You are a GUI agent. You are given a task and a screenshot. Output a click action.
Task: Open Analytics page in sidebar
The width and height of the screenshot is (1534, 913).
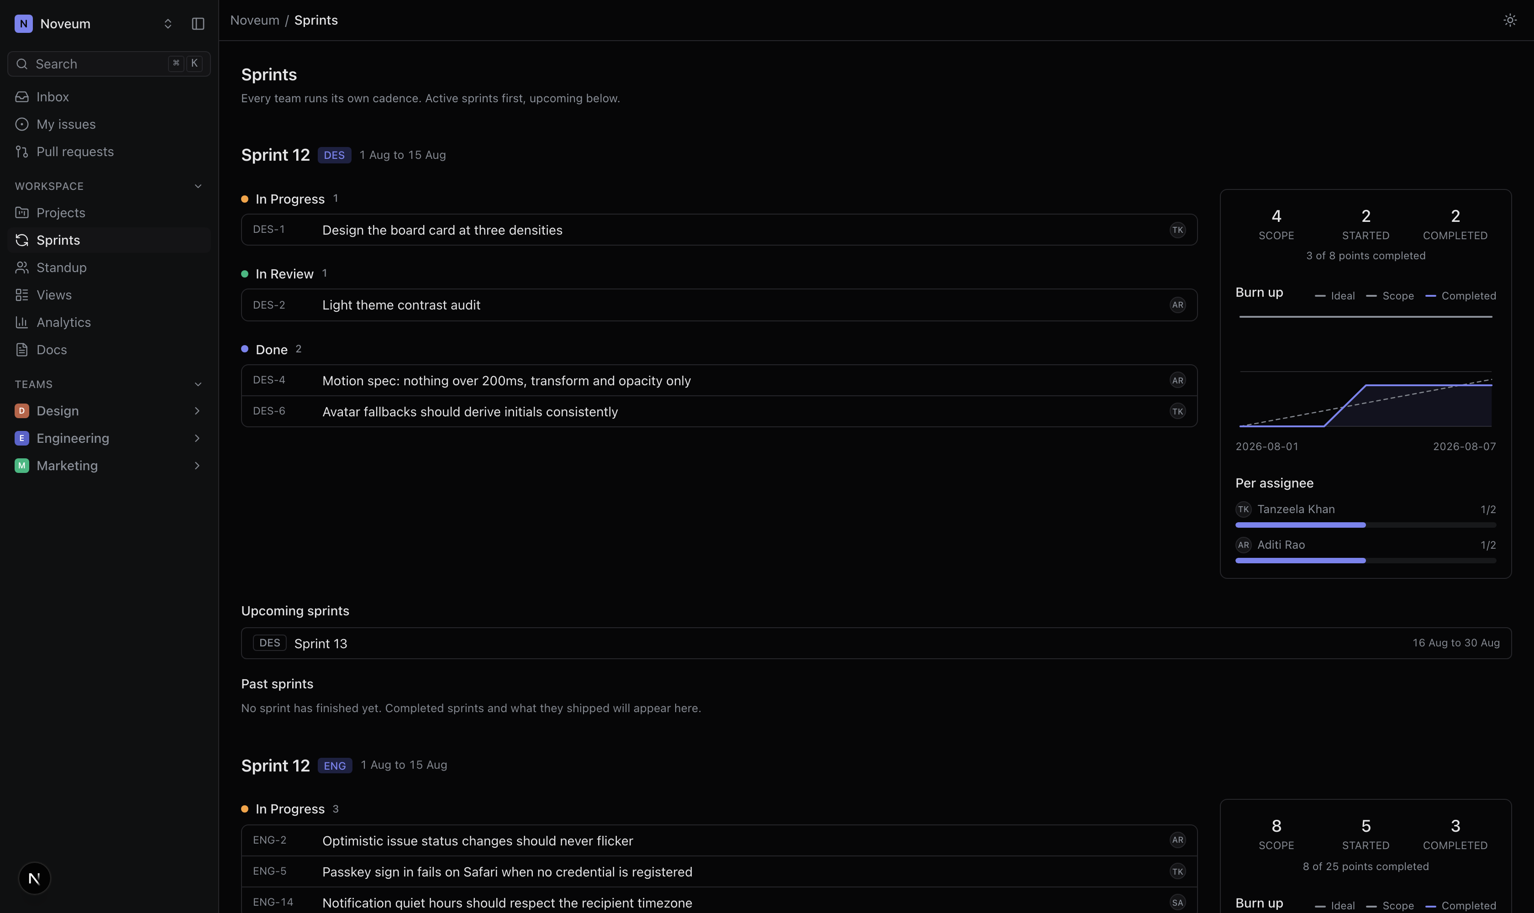pos(109,322)
